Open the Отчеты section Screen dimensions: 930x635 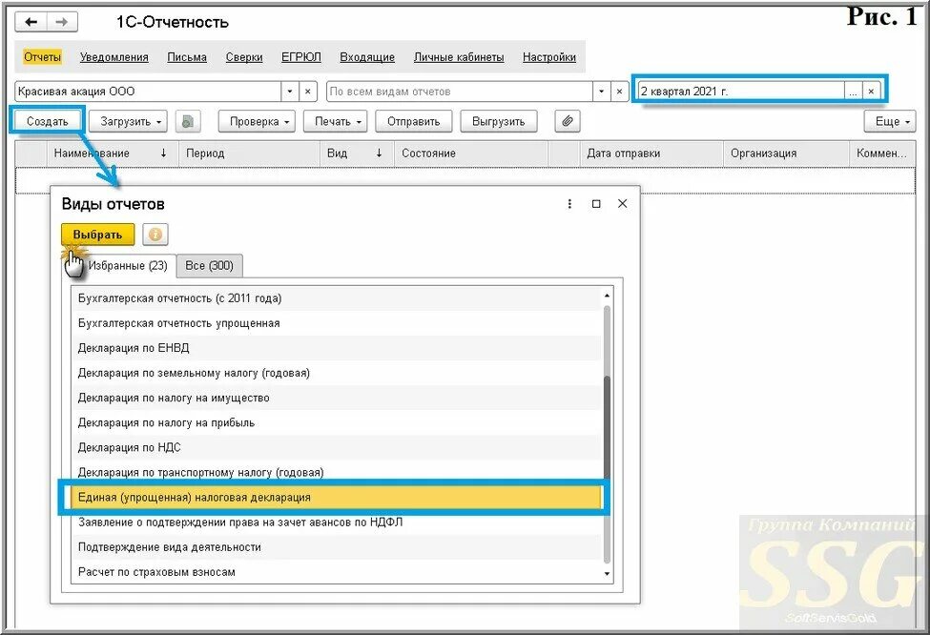click(42, 57)
